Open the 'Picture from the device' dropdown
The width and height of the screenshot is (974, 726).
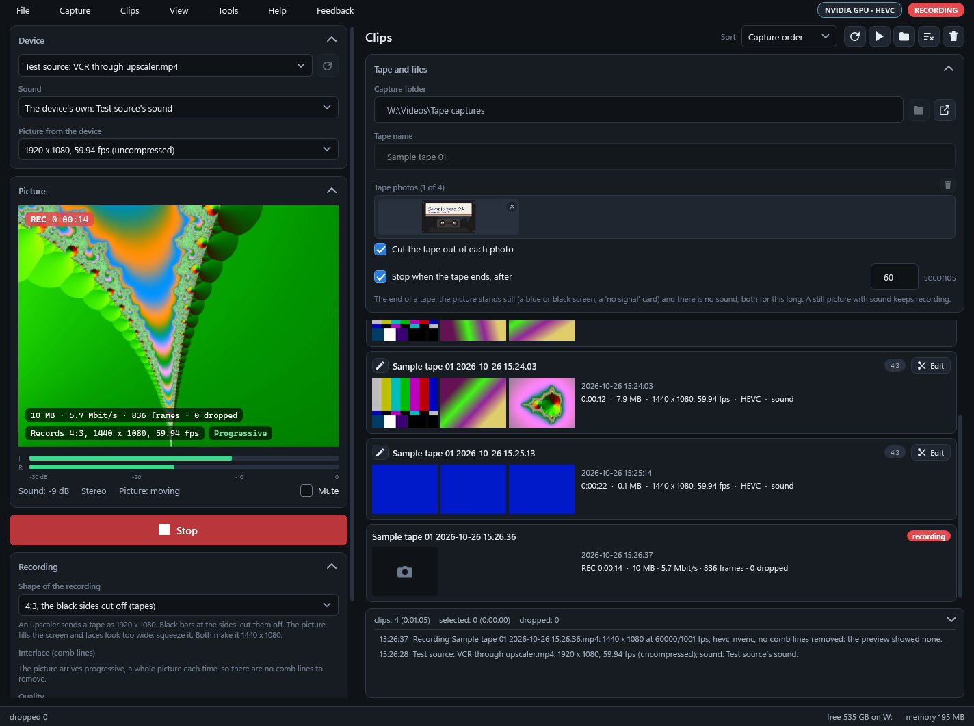179,150
